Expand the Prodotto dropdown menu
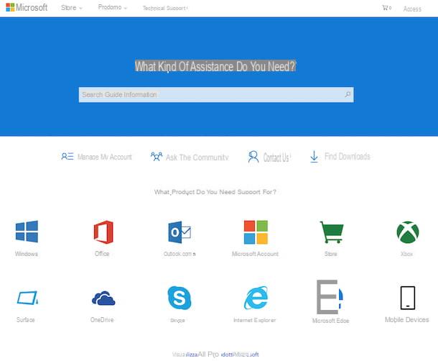The height and width of the screenshot is (361, 438). click(112, 7)
